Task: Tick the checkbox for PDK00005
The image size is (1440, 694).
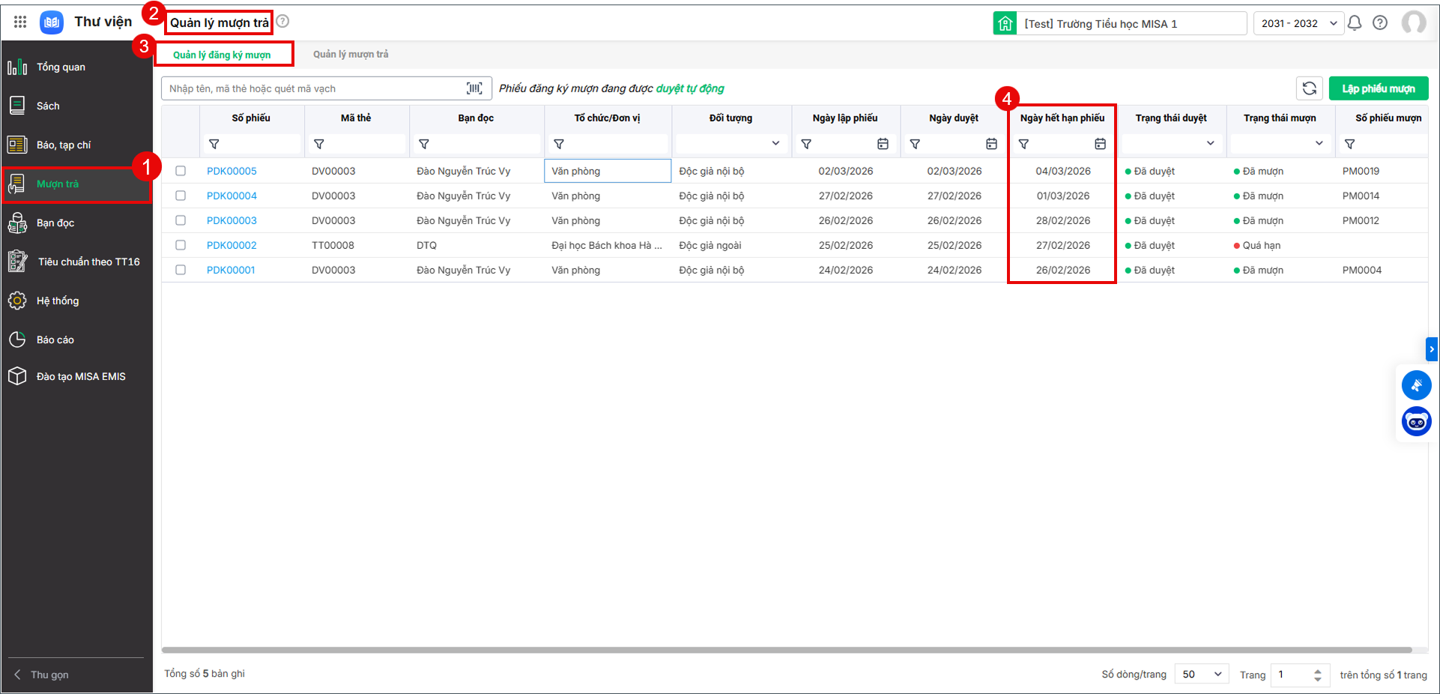Action: click(181, 171)
